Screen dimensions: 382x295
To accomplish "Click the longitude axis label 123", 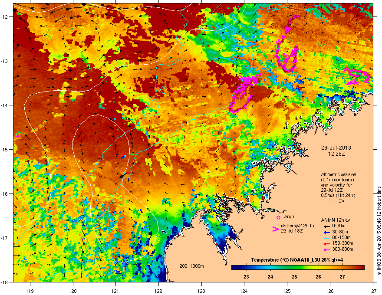I will (x=201, y=291).
